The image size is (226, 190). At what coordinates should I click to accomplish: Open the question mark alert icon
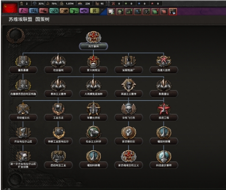(147, 12)
